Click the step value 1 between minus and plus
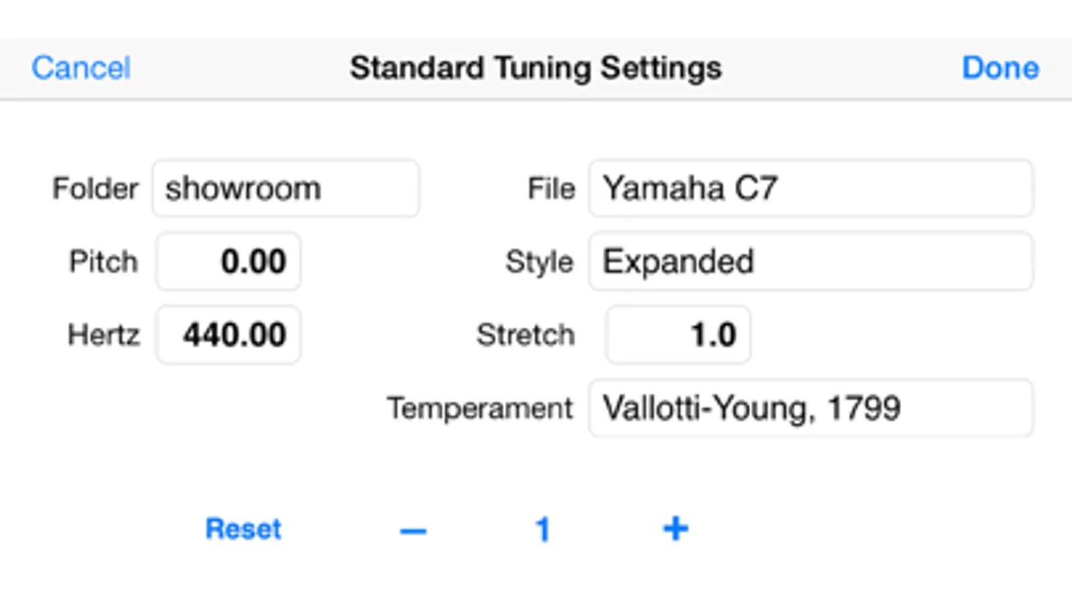1072x603 pixels. click(543, 529)
